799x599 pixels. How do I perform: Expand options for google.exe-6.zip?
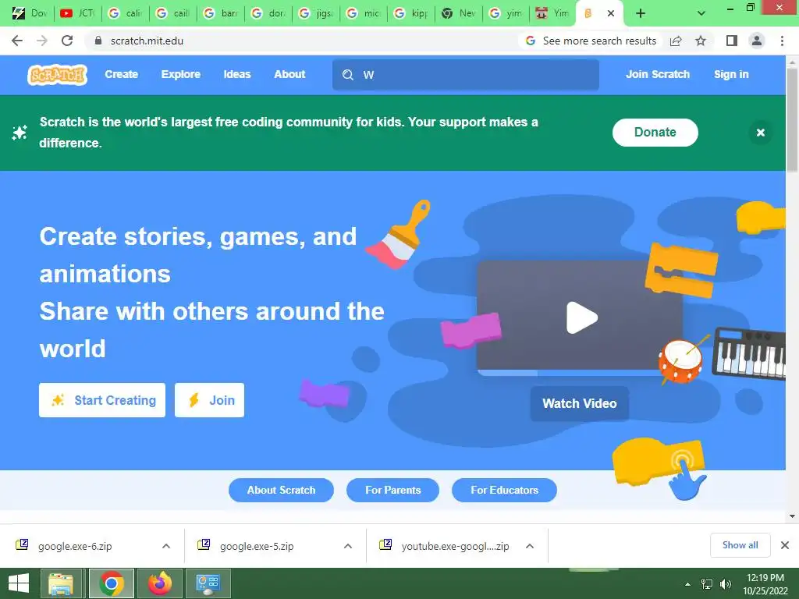[166, 546]
